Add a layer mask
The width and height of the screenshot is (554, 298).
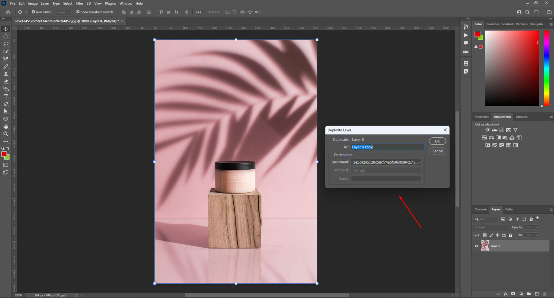pos(513,294)
